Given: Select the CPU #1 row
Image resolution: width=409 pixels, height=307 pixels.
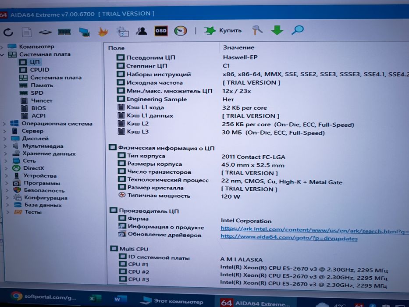Looking at the screenshot, I should click(x=138, y=264).
